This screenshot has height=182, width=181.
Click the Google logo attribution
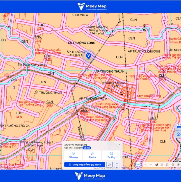coord(96,168)
